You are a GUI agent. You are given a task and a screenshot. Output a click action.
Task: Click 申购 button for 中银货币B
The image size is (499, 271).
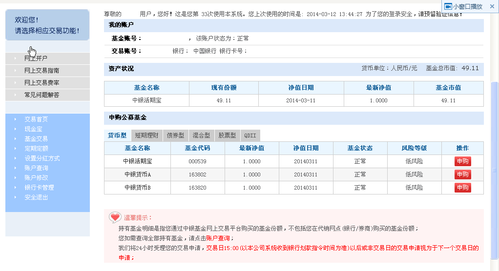click(462, 188)
